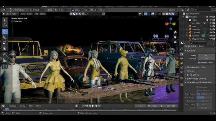Viewport: 216px width, 121px height.
Task: Open the Output properties tab printer icon
Action: coord(182,59)
